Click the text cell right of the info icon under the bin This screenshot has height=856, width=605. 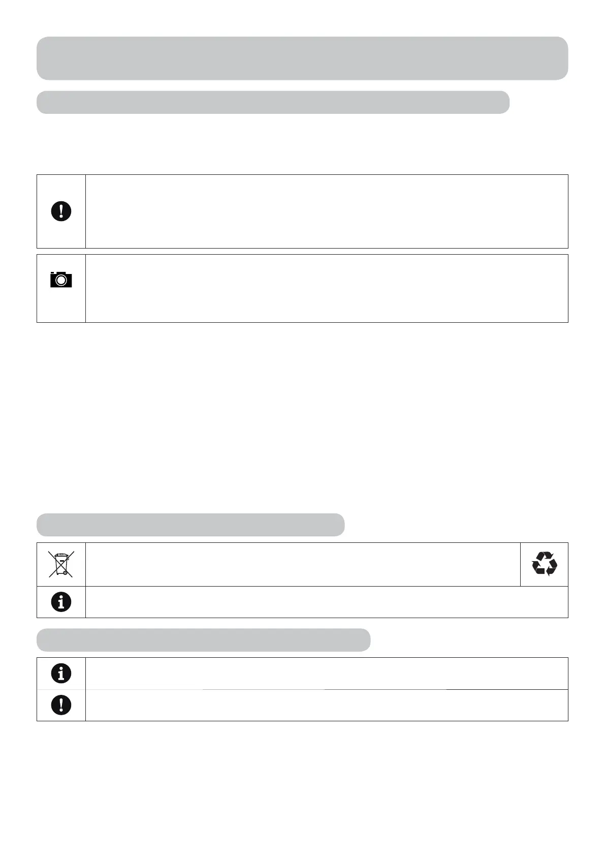[326, 602]
